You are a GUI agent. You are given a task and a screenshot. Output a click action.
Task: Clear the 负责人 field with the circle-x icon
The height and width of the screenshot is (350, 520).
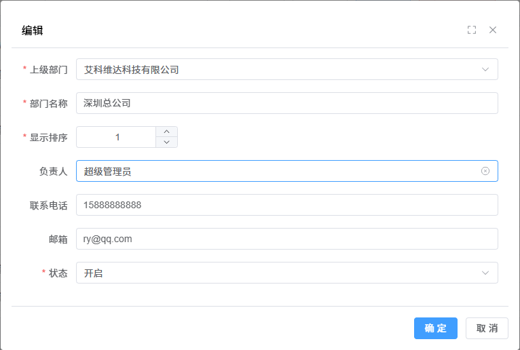coord(485,171)
